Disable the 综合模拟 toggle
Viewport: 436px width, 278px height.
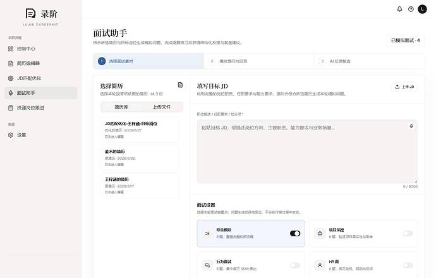point(295,234)
